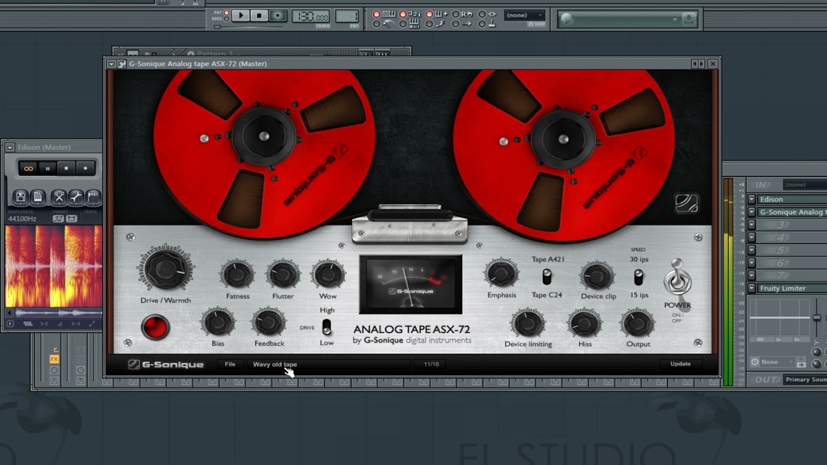The height and width of the screenshot is (465, 827).
Task: Click the Flutter knob
Action: coord(282,275)
